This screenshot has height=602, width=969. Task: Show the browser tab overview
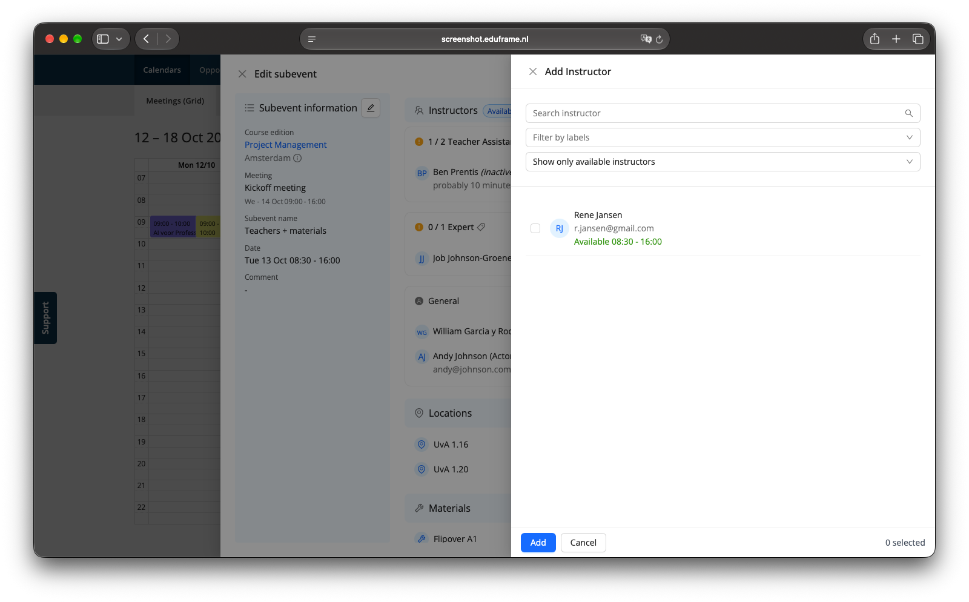[x=918, y=39]
